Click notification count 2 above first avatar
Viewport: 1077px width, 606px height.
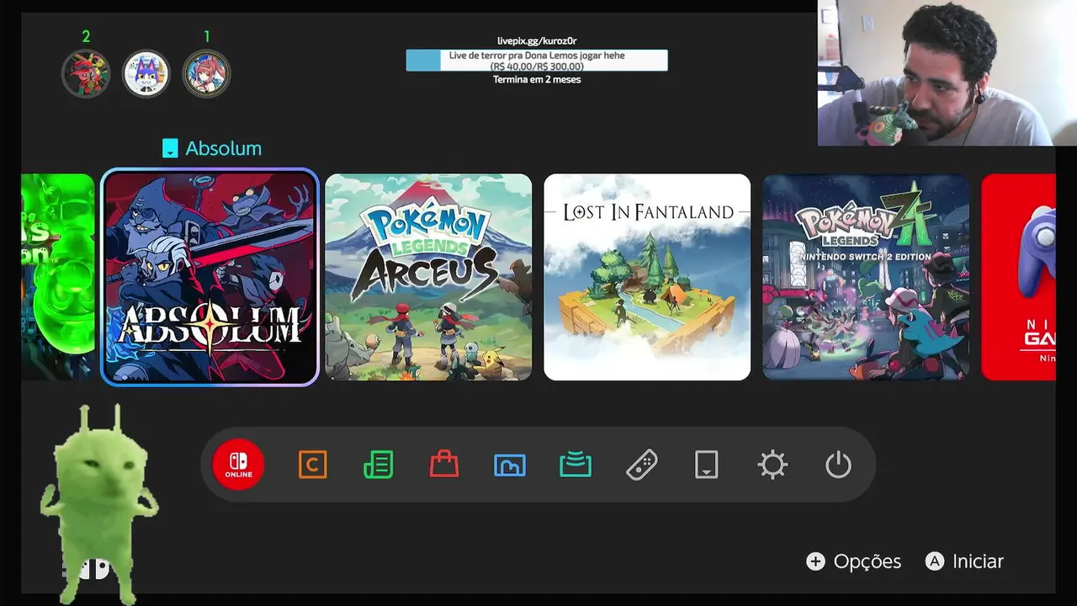point(86,37)
